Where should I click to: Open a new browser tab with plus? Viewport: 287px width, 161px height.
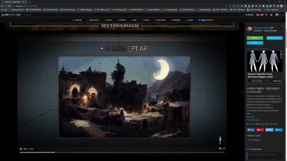(x=30, y=2)
